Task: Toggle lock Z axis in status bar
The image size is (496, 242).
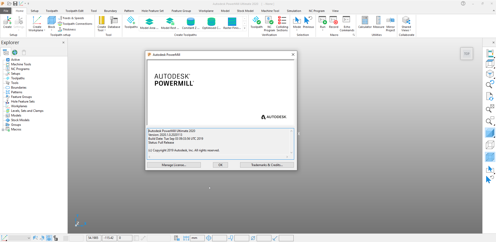Action: click(49, 238)
